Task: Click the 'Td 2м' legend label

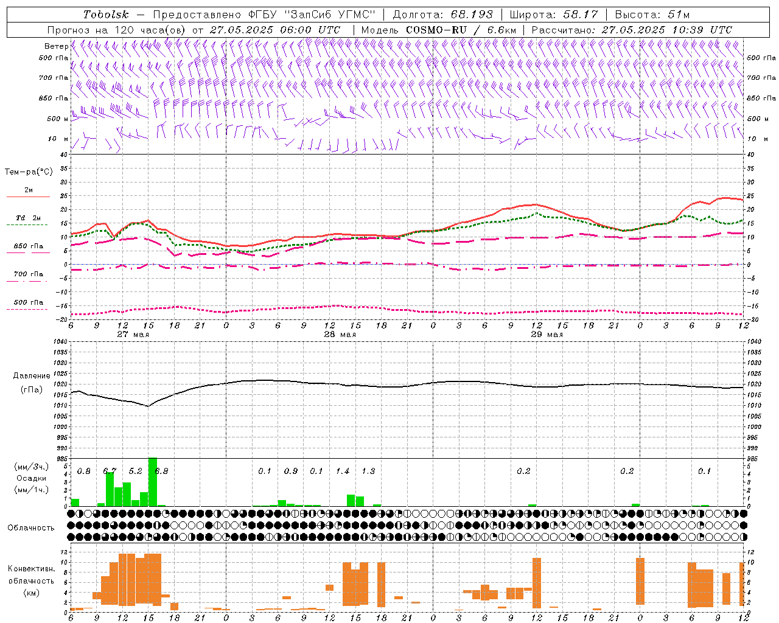Action: (x=28, y=217)
